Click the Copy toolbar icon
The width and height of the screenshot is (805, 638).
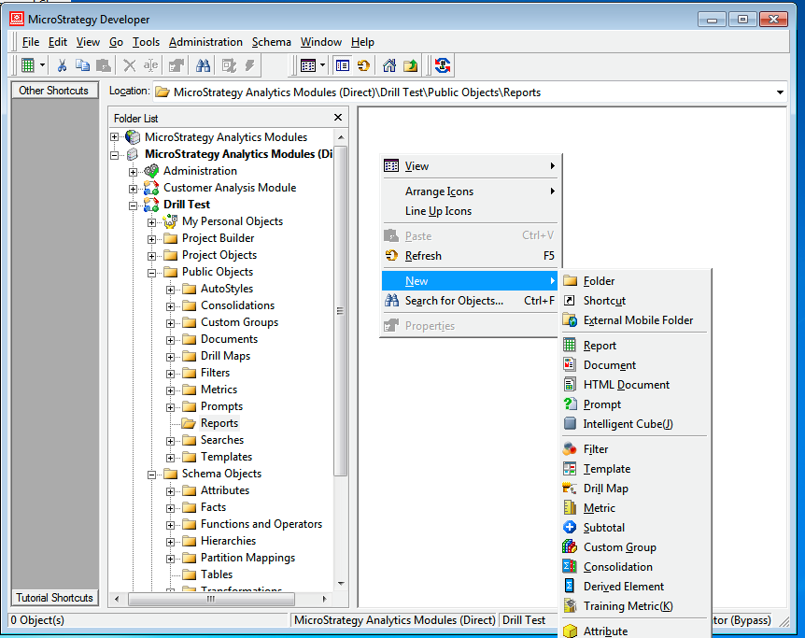click(82, 65)
